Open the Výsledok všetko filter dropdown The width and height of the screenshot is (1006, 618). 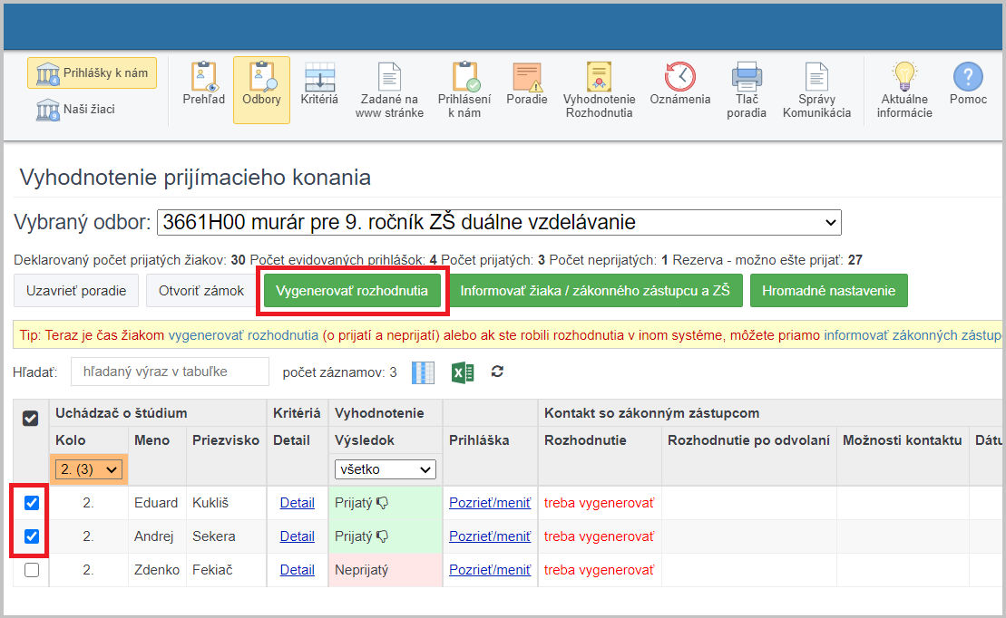tap(385, 469)
